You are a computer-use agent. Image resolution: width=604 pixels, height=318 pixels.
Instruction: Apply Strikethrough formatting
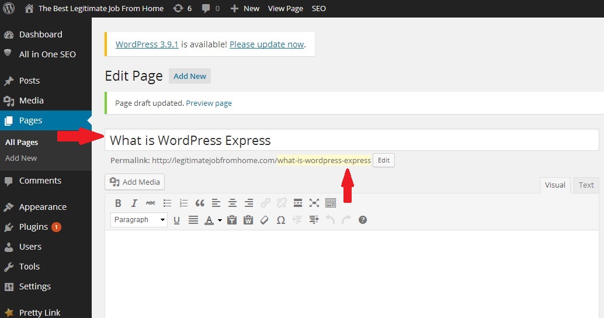151,203
